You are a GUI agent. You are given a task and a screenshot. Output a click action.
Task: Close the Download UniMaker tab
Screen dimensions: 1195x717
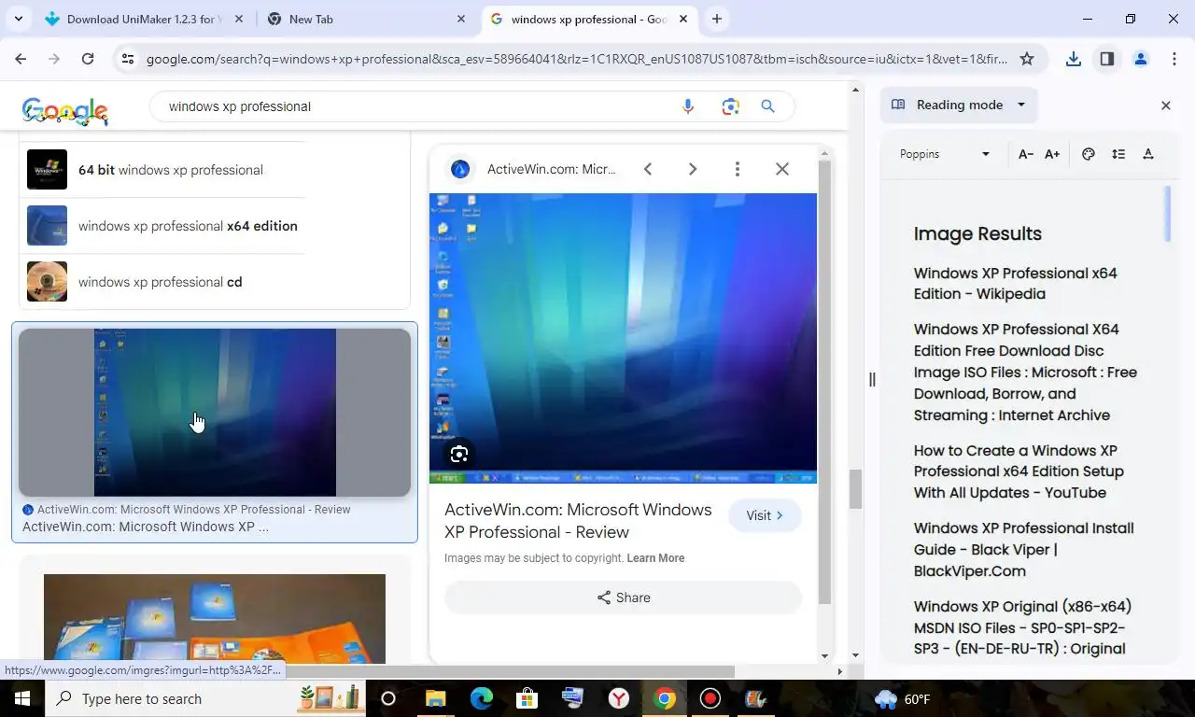tap(239, 19)
